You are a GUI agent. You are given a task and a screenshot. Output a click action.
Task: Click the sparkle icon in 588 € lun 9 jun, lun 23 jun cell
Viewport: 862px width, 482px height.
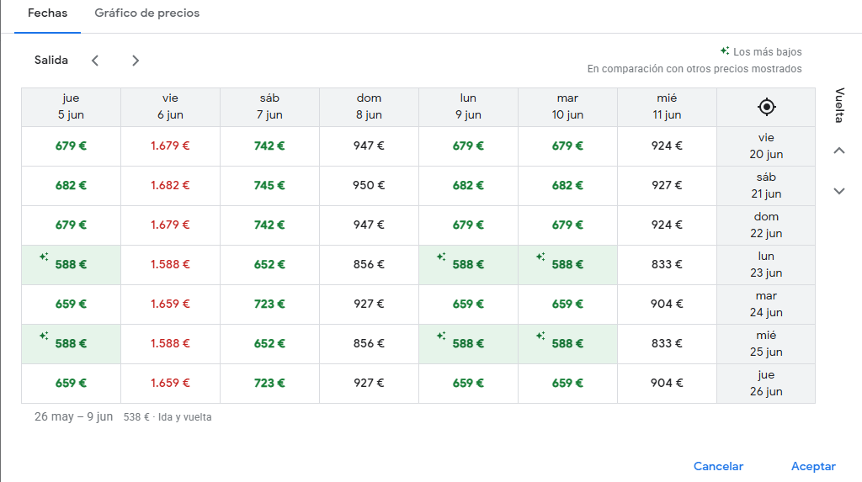(x=441, y=257)
